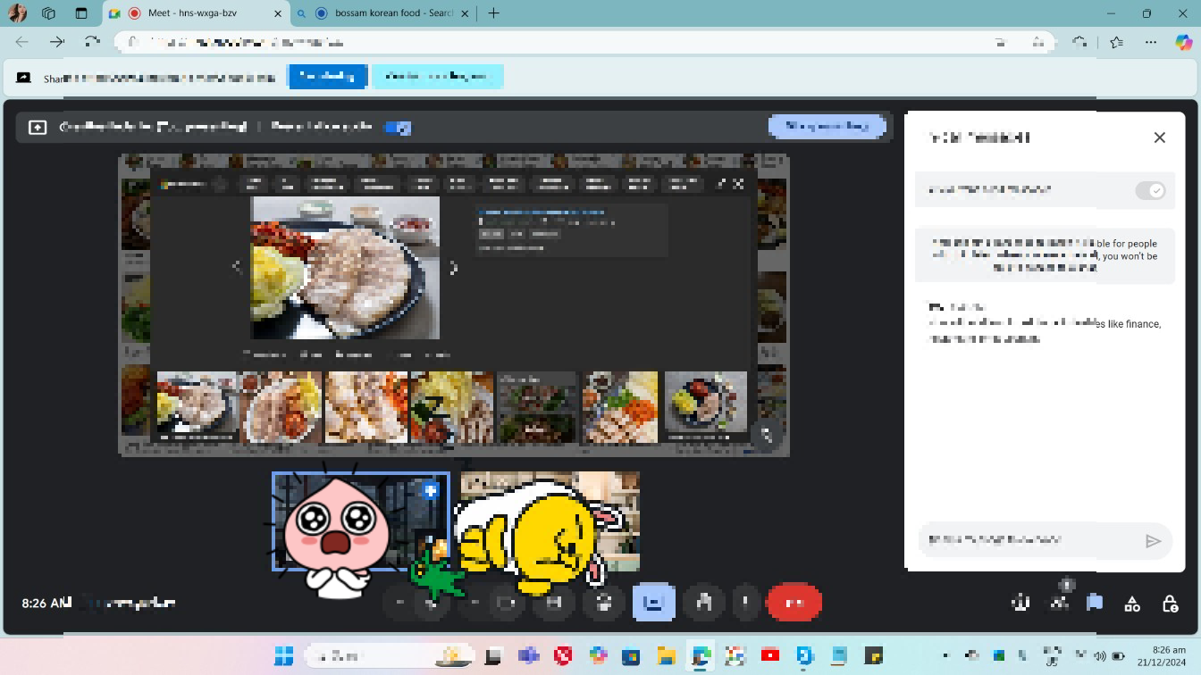Click the light blue view tab button
Screen dimensions: 1201x675
tap(438, 77)
